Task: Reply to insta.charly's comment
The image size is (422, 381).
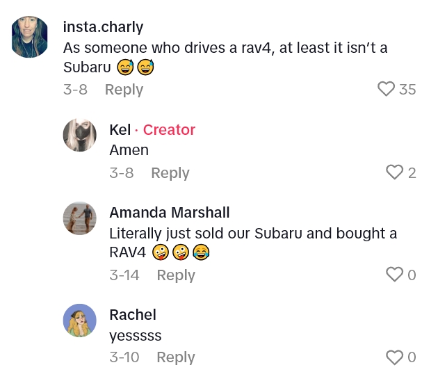Action: [124, 90]
